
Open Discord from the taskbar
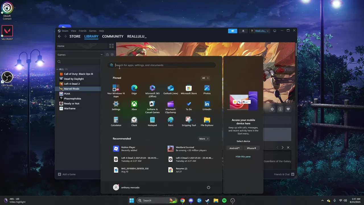point(191,200)
